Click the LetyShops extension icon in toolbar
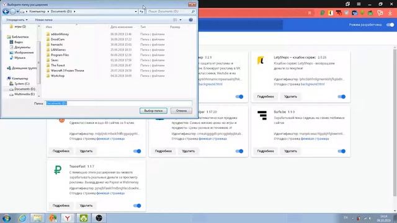This screenshot has height=223, width=397. coord(331,13)
